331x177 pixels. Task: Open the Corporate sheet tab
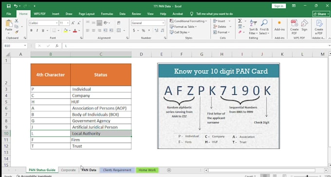click(68, 170)
